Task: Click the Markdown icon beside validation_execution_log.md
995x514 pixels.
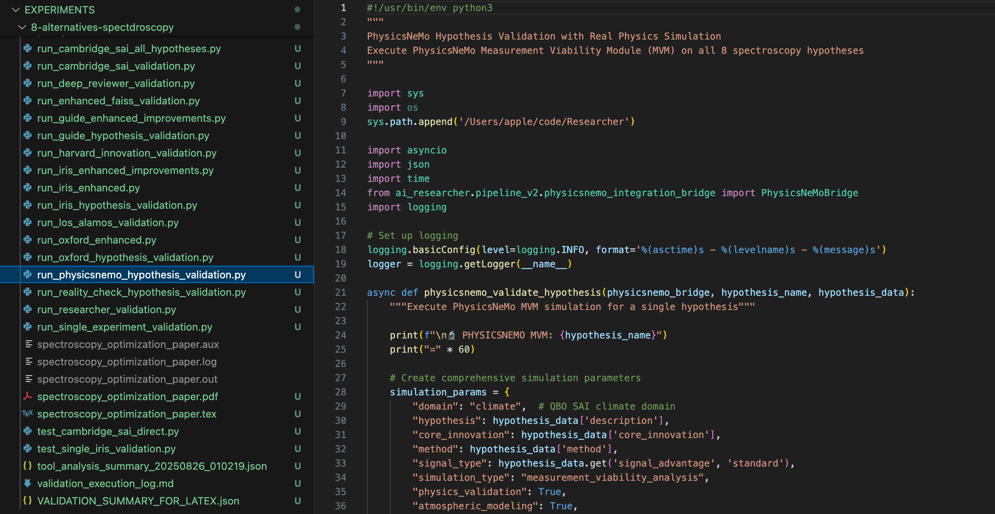Action: point(27,483)
